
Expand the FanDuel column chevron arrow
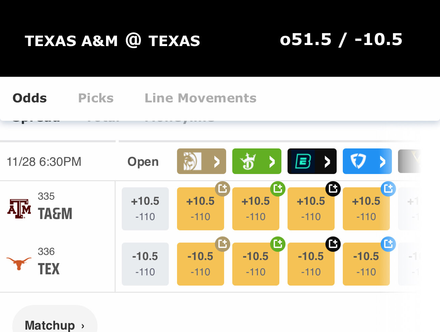382,161
